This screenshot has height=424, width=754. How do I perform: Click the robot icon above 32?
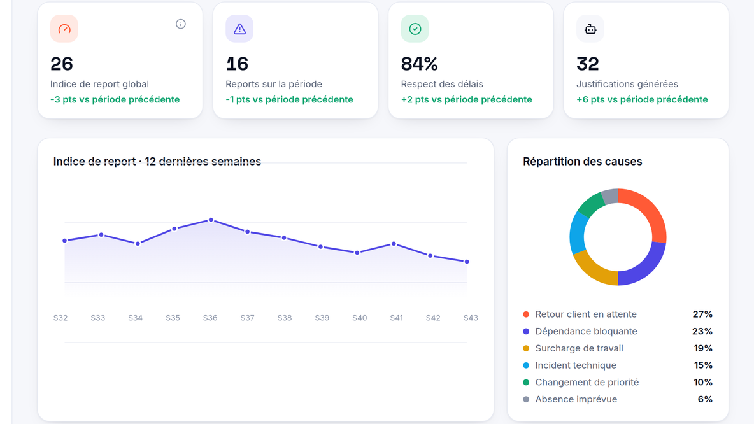590,29
